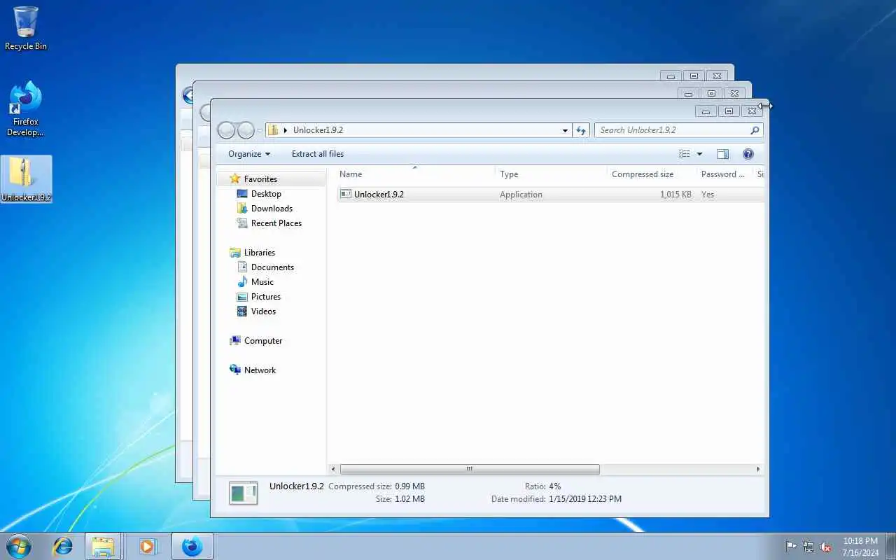Image resolution: width=896 pixels, height=560 pixels.
Task: Click the breadcrumb arrow before Unlocker1.9.2
Action: coord(286,130)
